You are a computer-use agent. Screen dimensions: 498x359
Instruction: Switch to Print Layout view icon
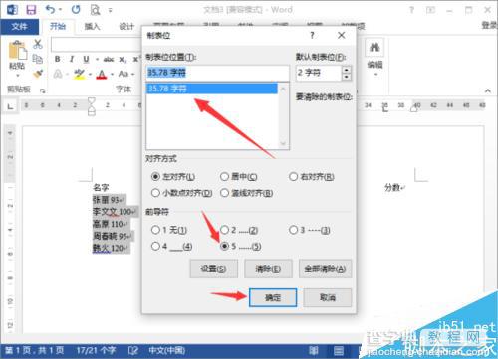pos(339,350)
